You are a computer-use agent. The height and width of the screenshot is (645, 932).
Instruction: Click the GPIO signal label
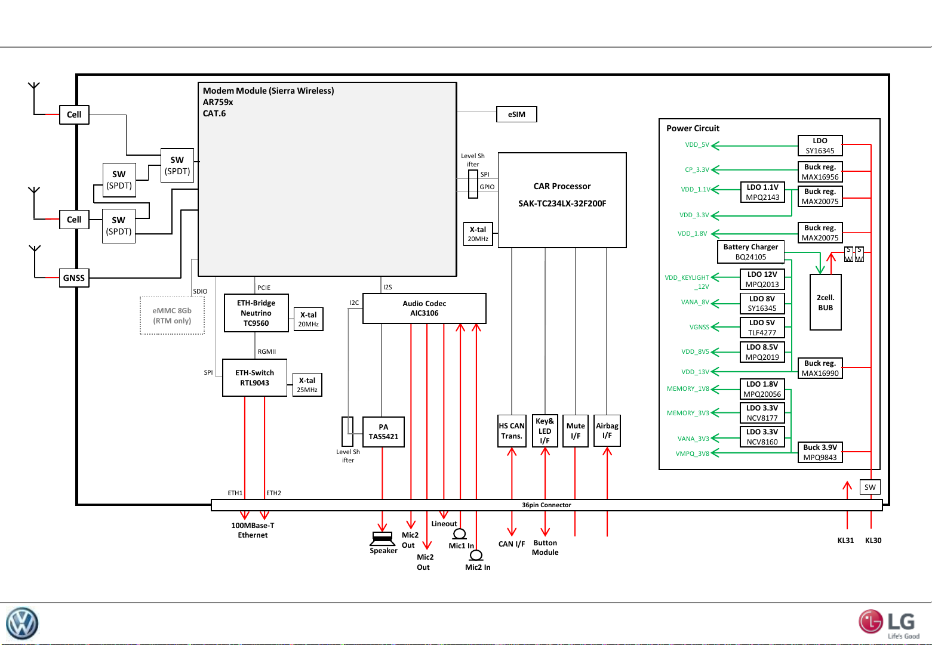(487, 187)
